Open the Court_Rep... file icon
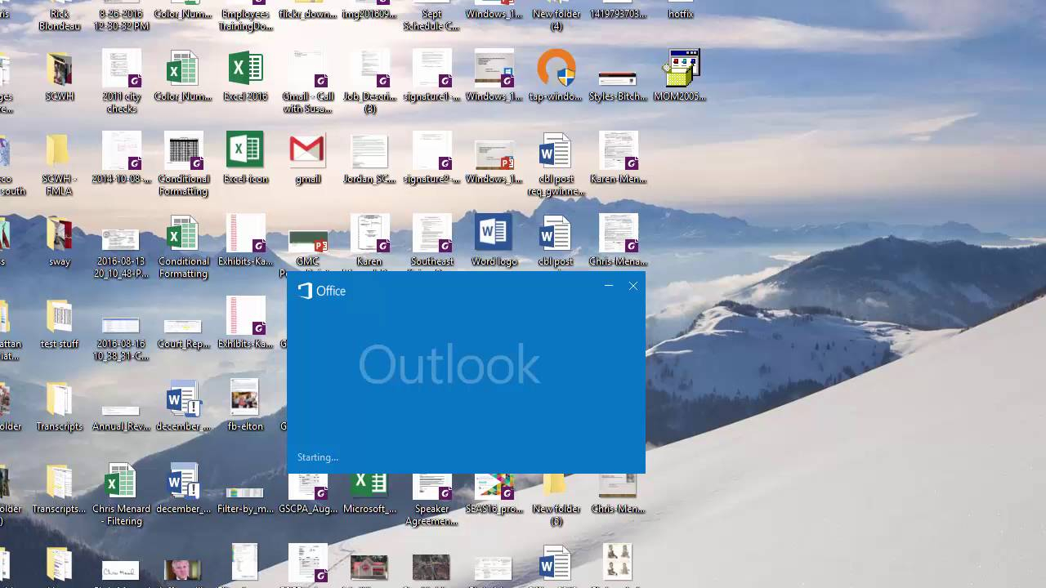Image resolution: width=1046 pixels, height=588 pixels. tap(183, 327)
